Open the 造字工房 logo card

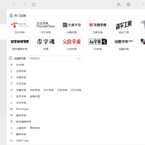pos(124,25)
